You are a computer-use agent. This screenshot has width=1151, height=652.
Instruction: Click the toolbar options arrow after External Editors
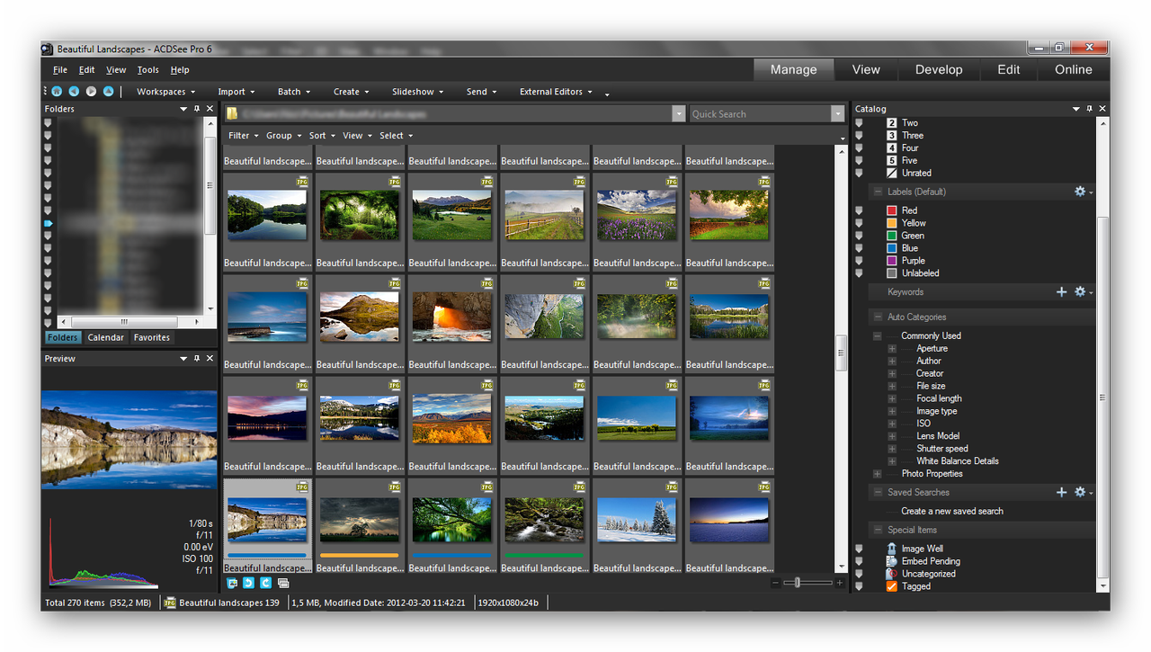[x=607, y=94]
